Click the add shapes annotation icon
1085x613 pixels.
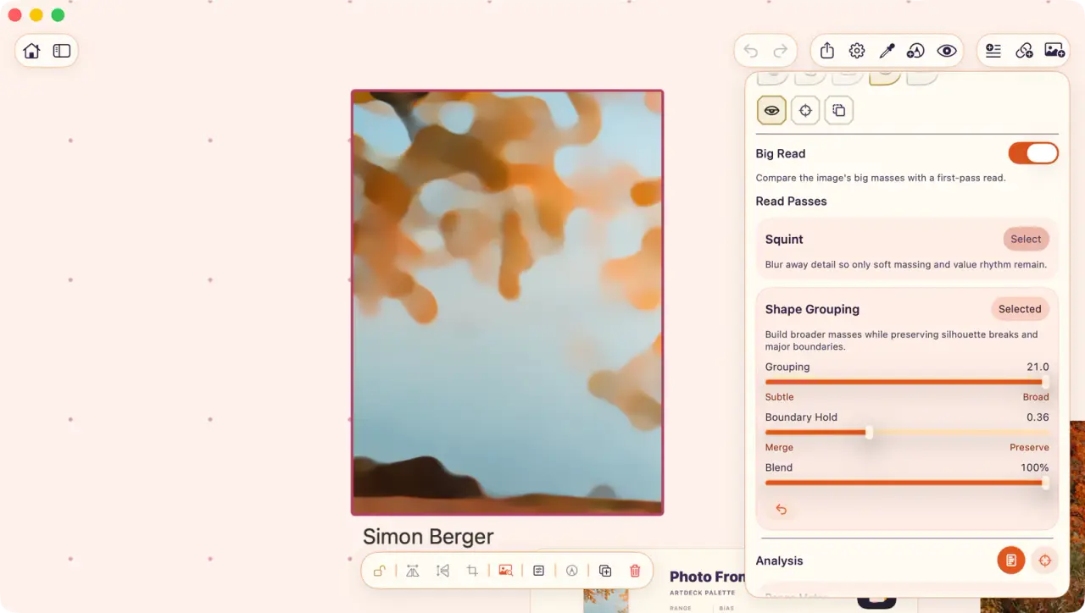[915, 51]
